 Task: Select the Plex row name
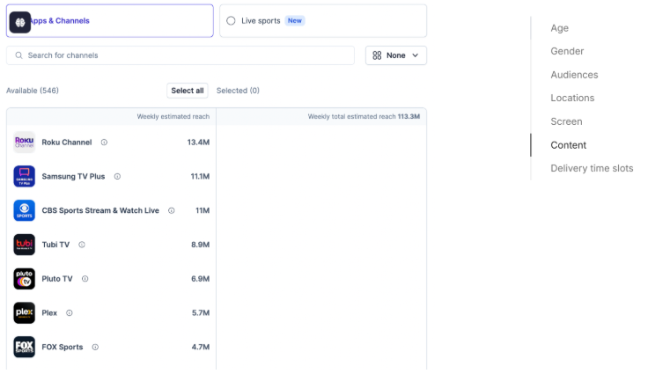coord(49,313)
